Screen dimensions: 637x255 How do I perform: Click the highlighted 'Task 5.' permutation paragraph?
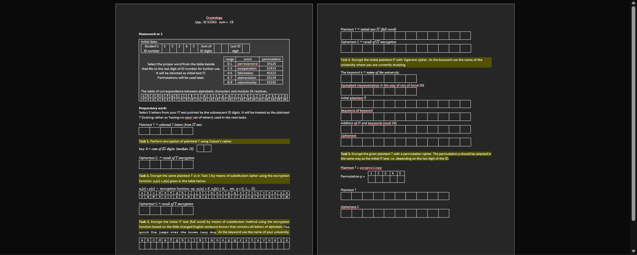(x=416, y=156)
